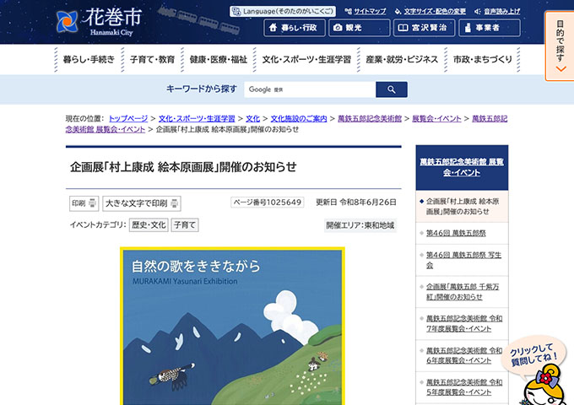The image size is (574, 405).
Task: Open 展覧会・イベント breadcrumb link
Action: click(x=436, y=118)
